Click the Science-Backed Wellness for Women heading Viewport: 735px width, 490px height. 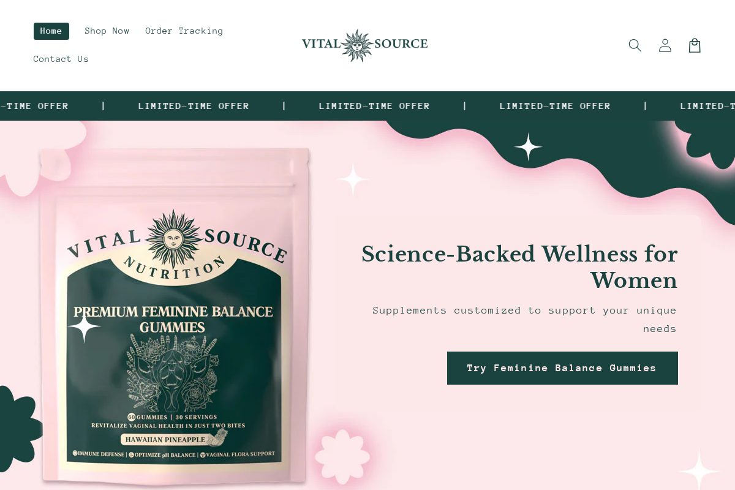click(x=519, y=267)
